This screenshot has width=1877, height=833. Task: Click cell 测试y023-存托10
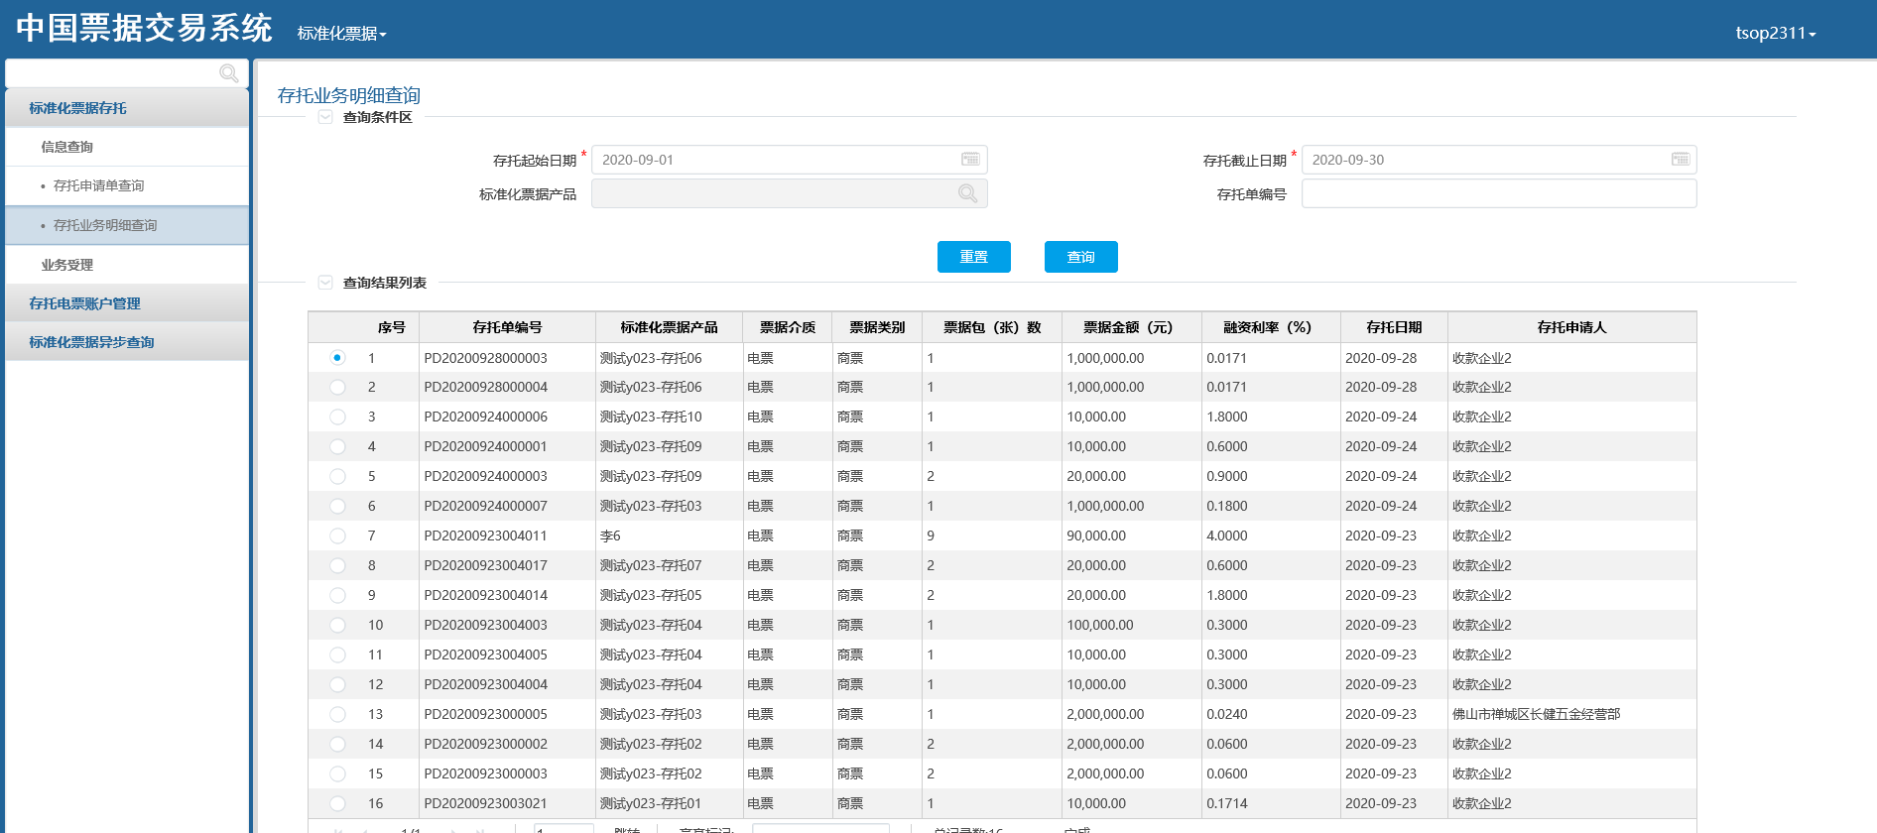(651, 416)
